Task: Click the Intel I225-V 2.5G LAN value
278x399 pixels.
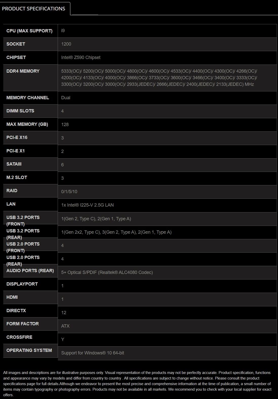Action: pos(87,205)
